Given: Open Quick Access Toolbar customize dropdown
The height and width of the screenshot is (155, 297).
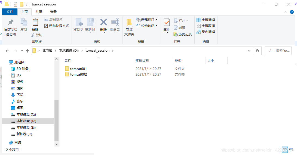Looking at the screenshot, I should click(x=26, y=4).
